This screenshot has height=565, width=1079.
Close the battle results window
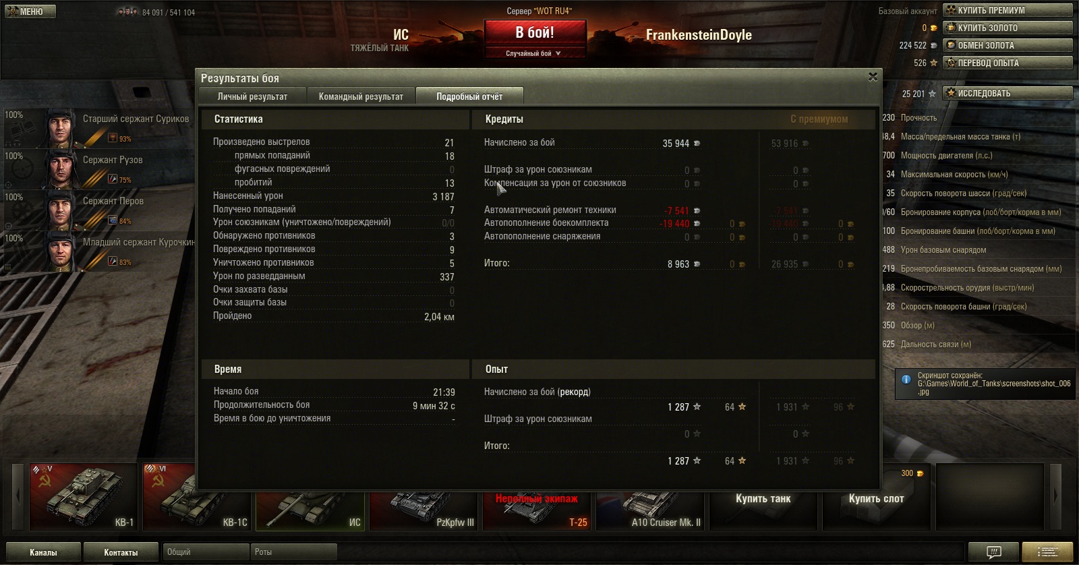pos(873,77)
